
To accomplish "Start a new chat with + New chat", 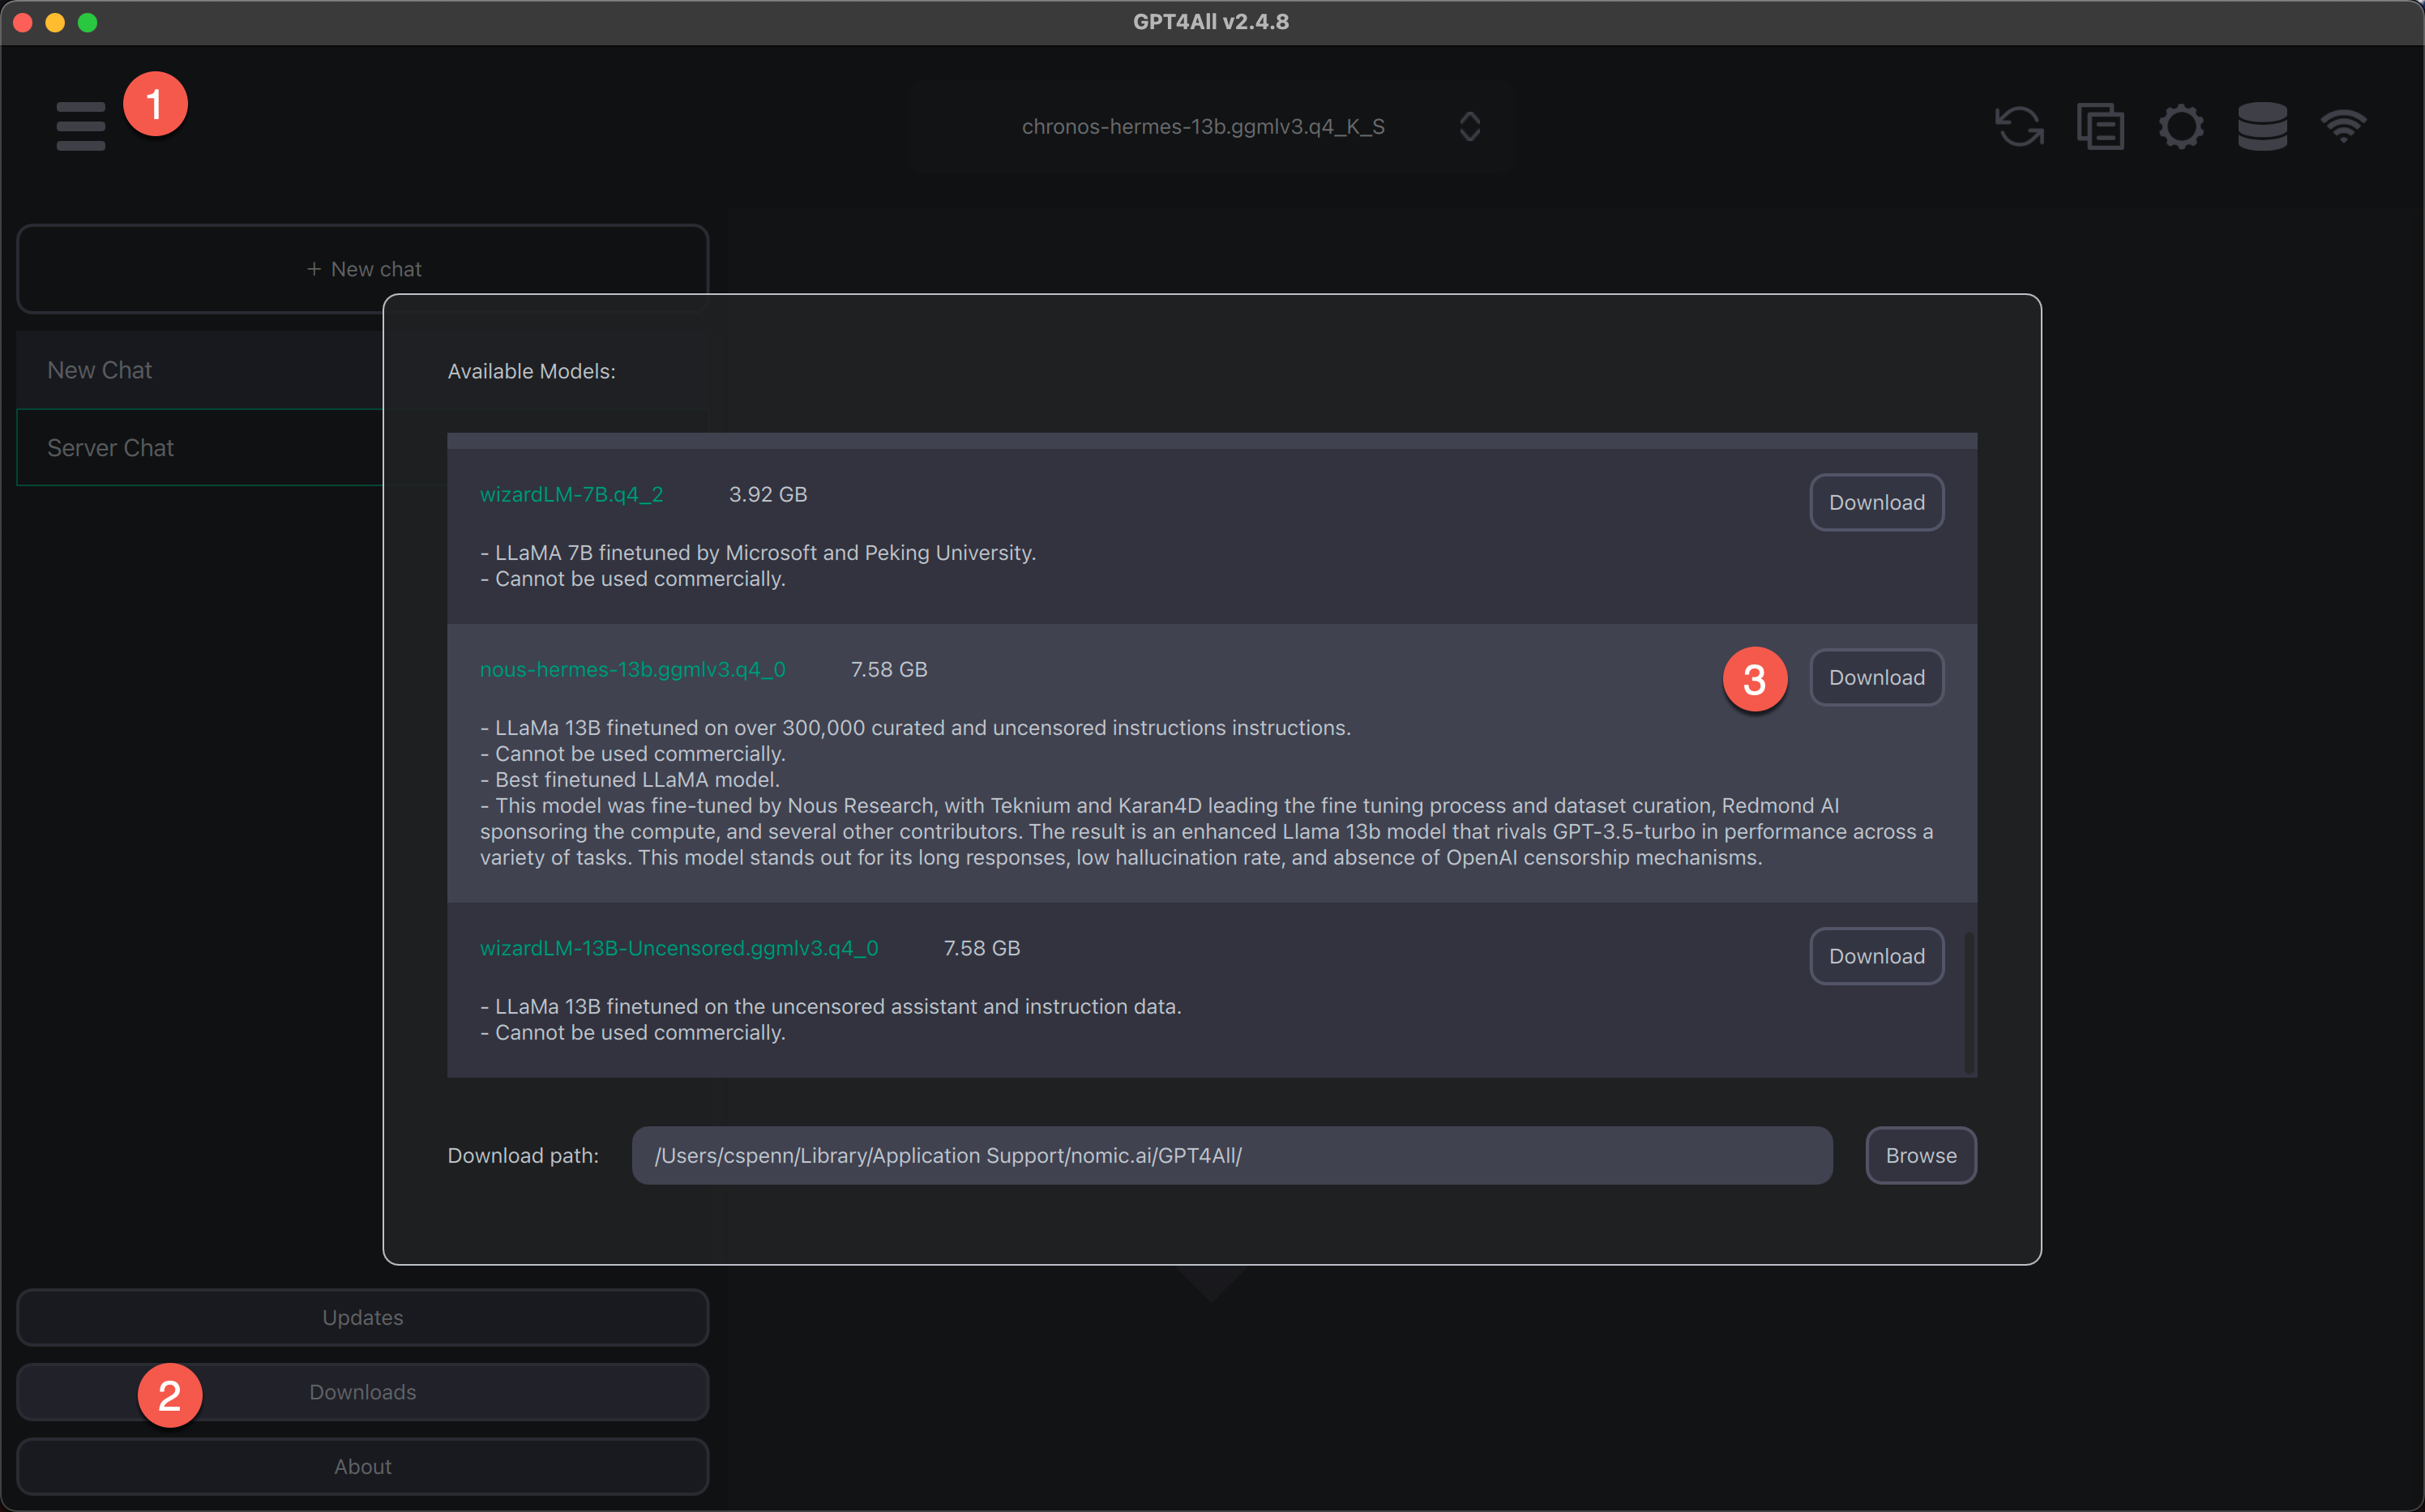I will click(363, 269).
